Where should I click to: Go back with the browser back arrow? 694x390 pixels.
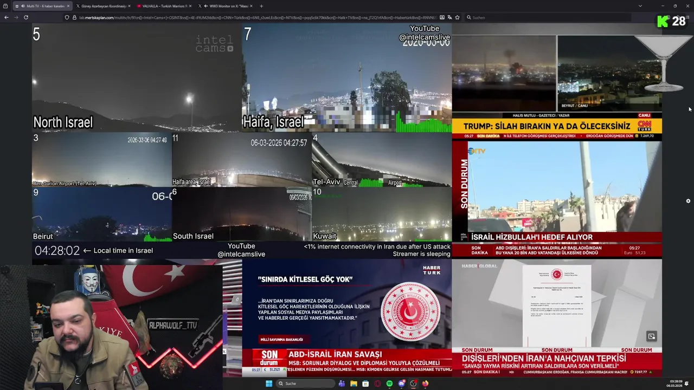(x=7, y=17)
